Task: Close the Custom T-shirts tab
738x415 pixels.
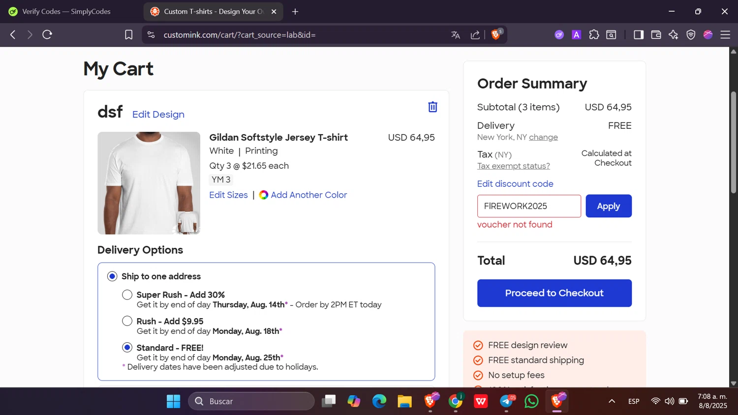Action: tap(274, 11)
